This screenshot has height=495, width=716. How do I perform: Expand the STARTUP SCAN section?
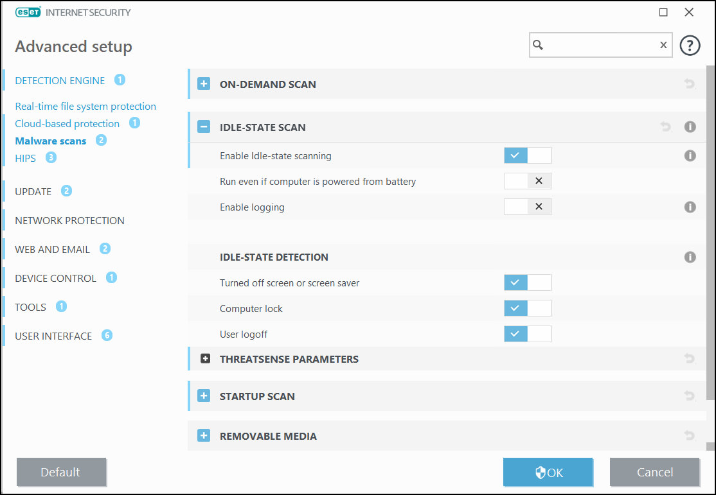click(x=204, y=395)
